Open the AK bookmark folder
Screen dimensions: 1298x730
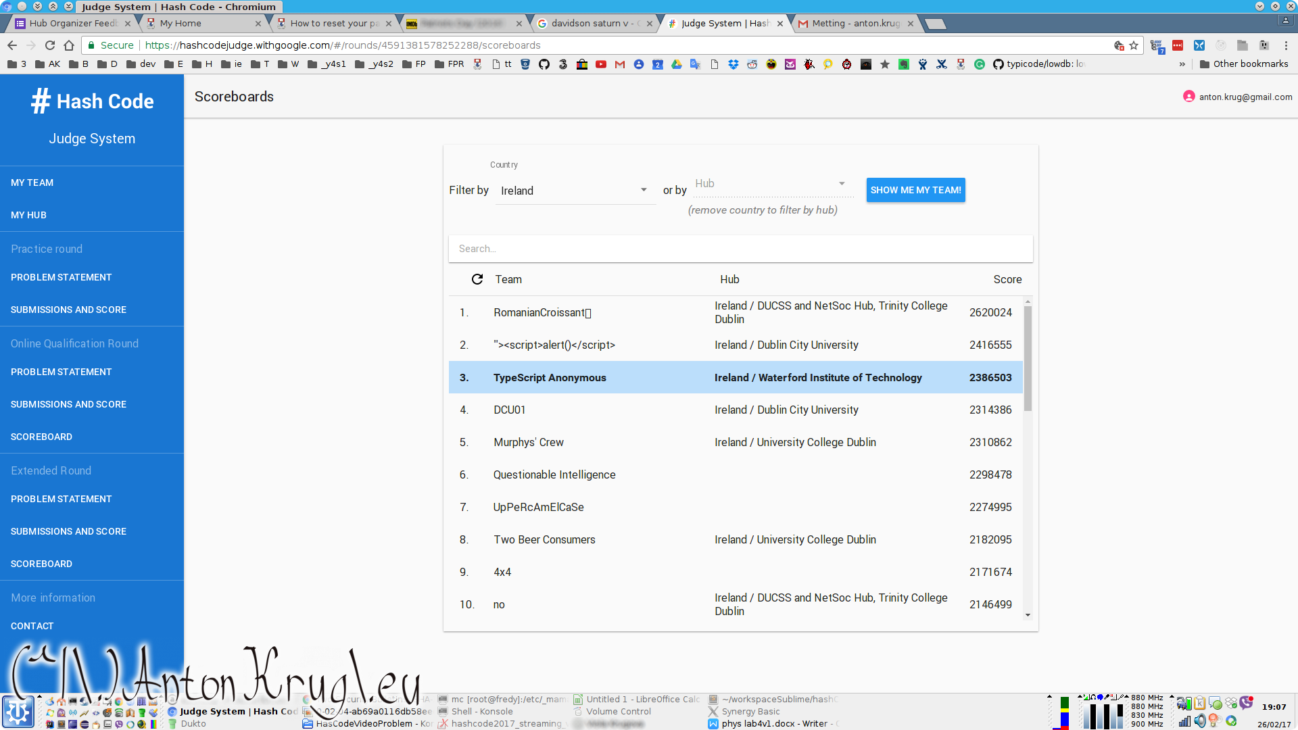pyautogui.click(x=48, y=64)
